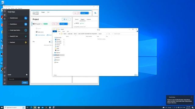Expand Graph Apps Gallery entry

[x=9, y=30]
